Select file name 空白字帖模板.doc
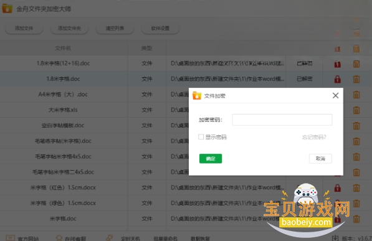Screen dimensions: 372x241 click(63, 125)
